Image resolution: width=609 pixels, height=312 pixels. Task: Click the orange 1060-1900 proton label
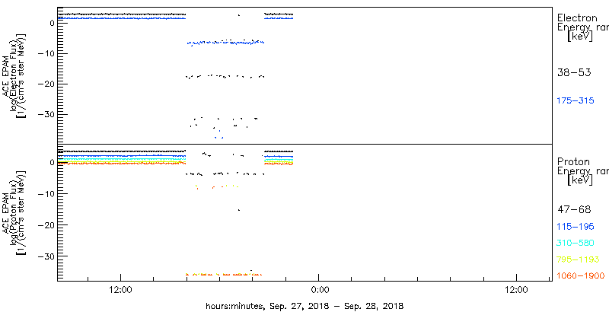point(581,276)
